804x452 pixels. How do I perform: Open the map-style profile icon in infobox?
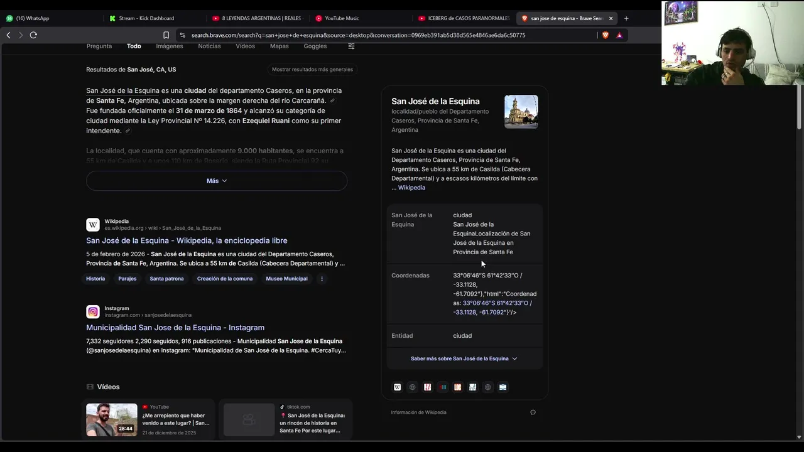[x=472, y=387]
